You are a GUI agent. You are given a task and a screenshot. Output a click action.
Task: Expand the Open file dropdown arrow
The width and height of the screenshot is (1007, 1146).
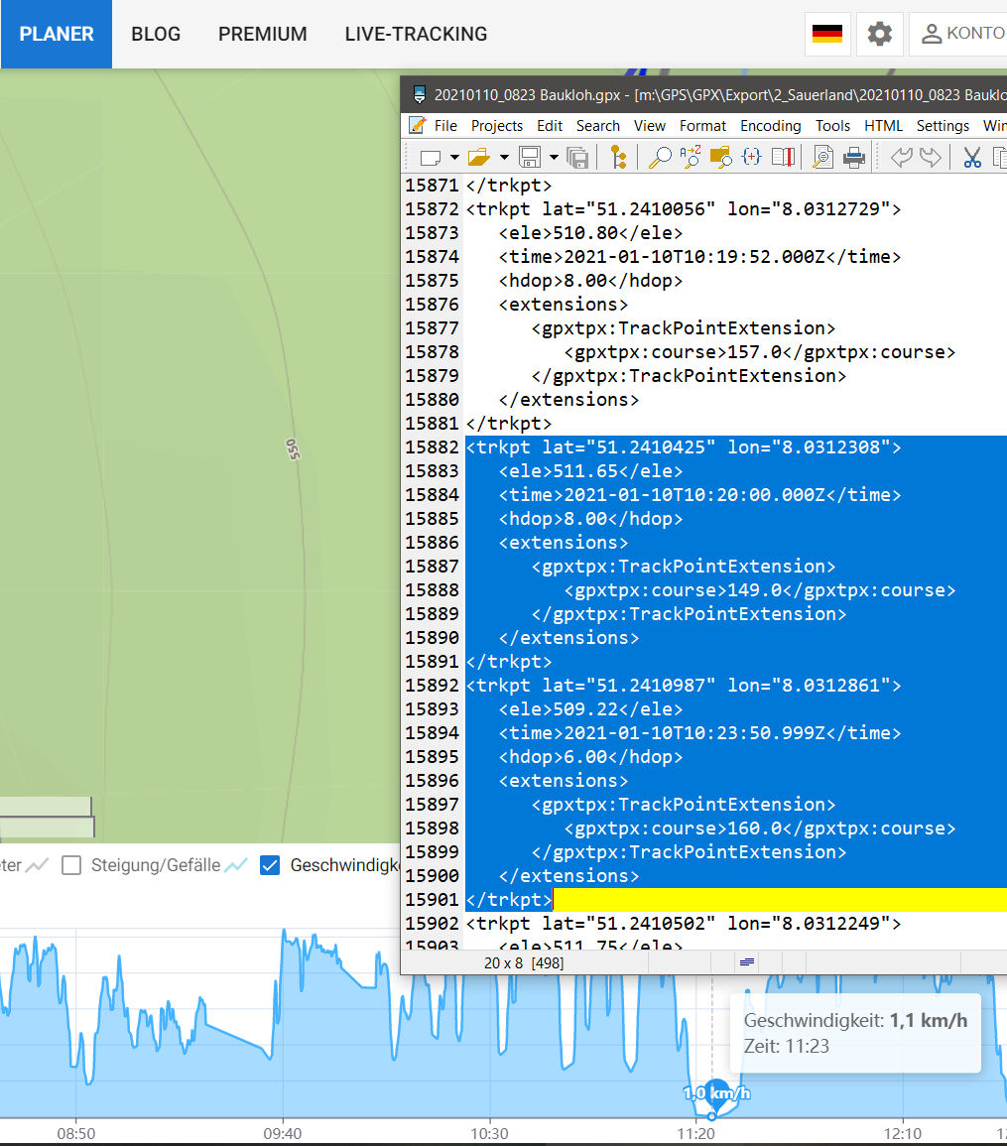pyautogui.click(x=504, y=157)
